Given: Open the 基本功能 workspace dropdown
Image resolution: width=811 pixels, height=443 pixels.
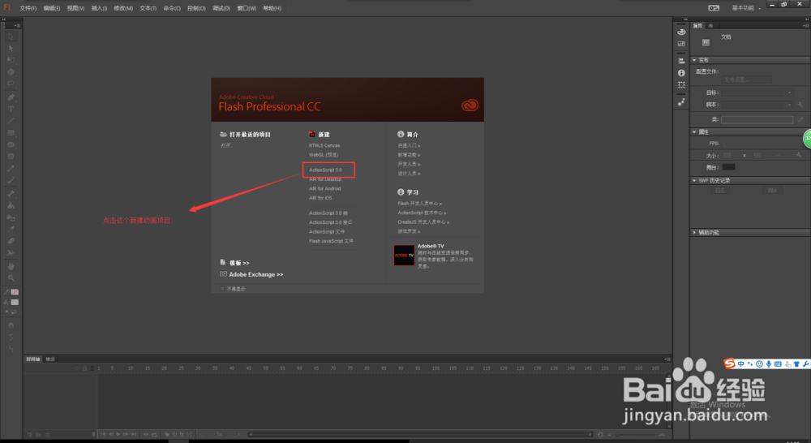Looking at the screenshot, I should (x=746, y=8).
